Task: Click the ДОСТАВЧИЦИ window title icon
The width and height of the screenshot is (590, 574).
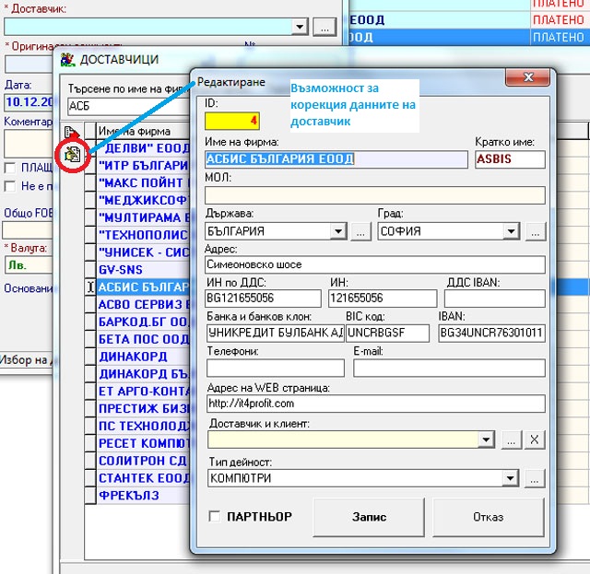Action: [x=67, y=60]
